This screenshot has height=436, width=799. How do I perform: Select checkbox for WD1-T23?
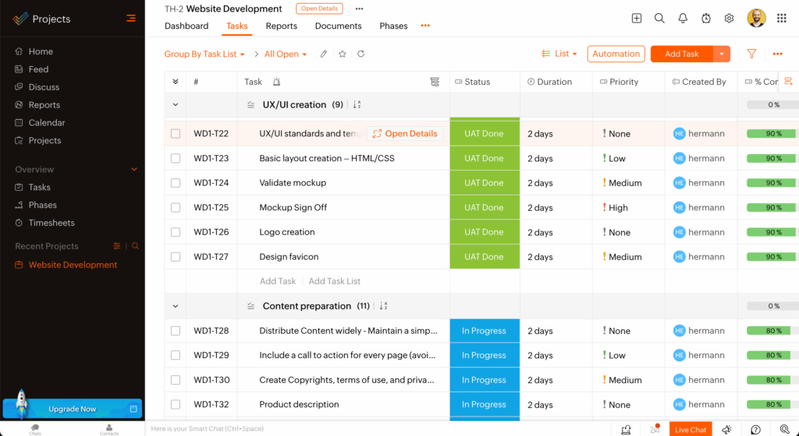pyautogui.click(x=176, y=158)
